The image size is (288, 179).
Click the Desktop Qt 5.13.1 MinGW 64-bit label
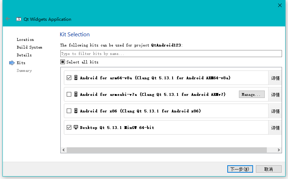(x=117, y=128)
